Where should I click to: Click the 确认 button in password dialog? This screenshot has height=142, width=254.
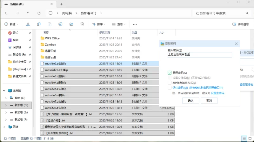pyautogui.click(x=190, y=100)
